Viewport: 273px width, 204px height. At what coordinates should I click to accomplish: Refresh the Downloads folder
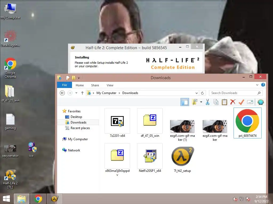tap(202, 93)
